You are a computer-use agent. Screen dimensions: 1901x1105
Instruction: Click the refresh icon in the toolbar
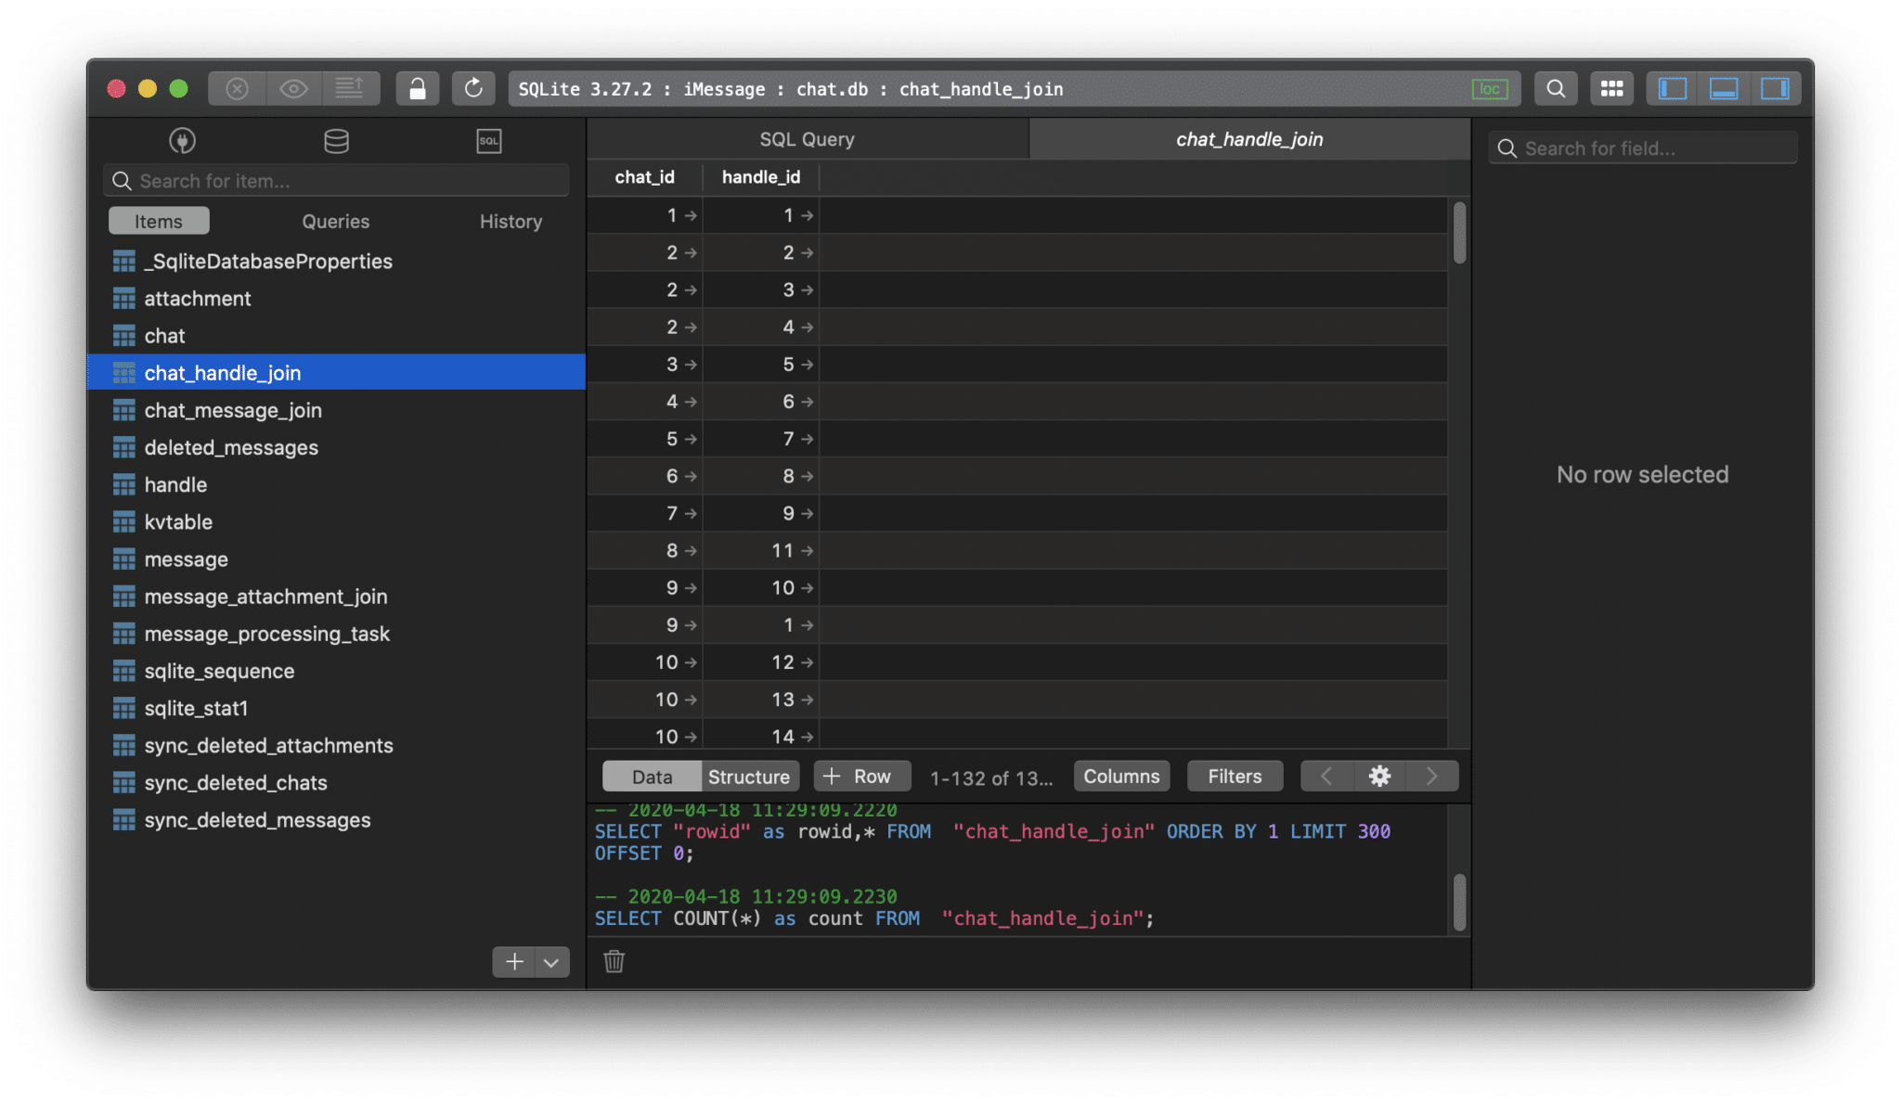tap(473, 88)
